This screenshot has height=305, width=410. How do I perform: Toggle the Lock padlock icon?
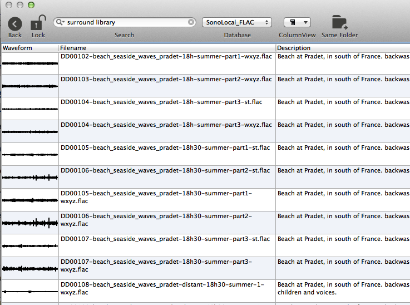tap(38, 23)
